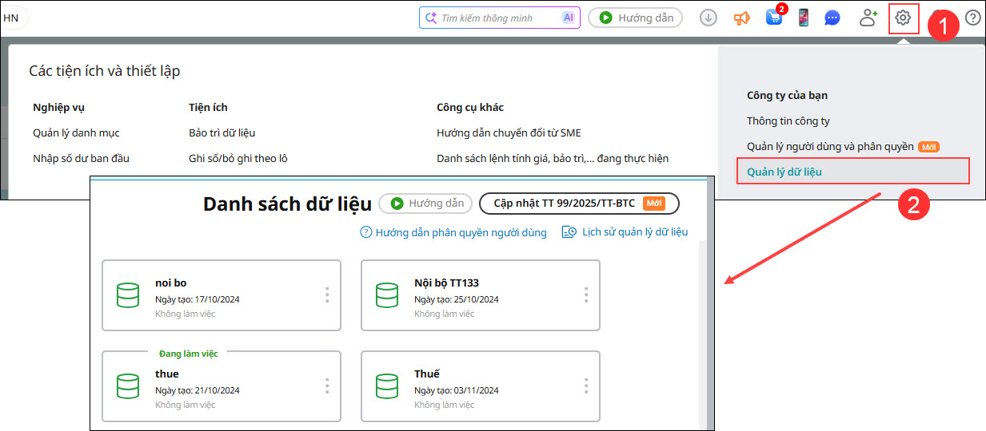The image size is (986, 431).
Task: Click the mobile phone icon
Action: tap(804, 18)
